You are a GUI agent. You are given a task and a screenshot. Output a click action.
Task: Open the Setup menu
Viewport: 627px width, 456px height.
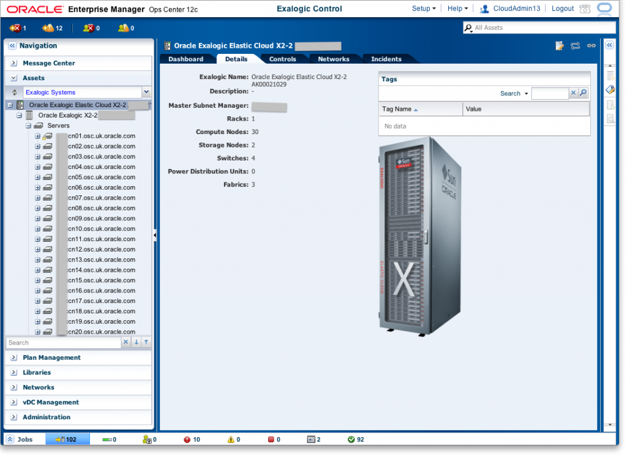click(x=424, y=9)
